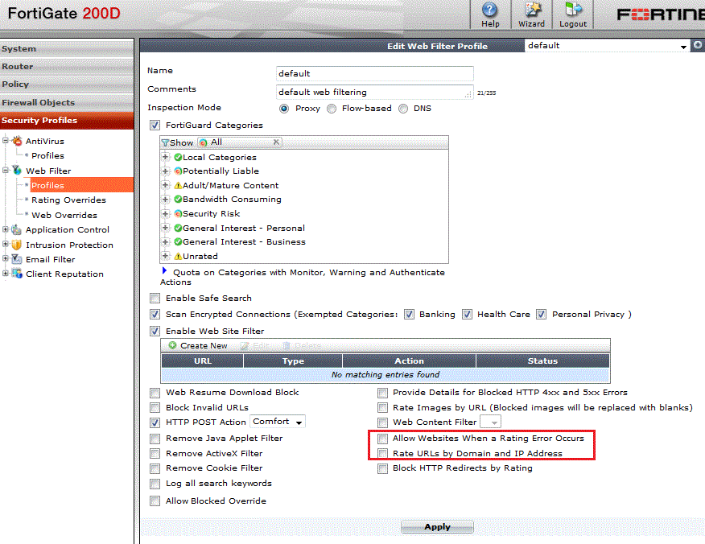Viewport: 705px width, 544px height.
Task: Open the Router menu section
Action: (67, 67)
